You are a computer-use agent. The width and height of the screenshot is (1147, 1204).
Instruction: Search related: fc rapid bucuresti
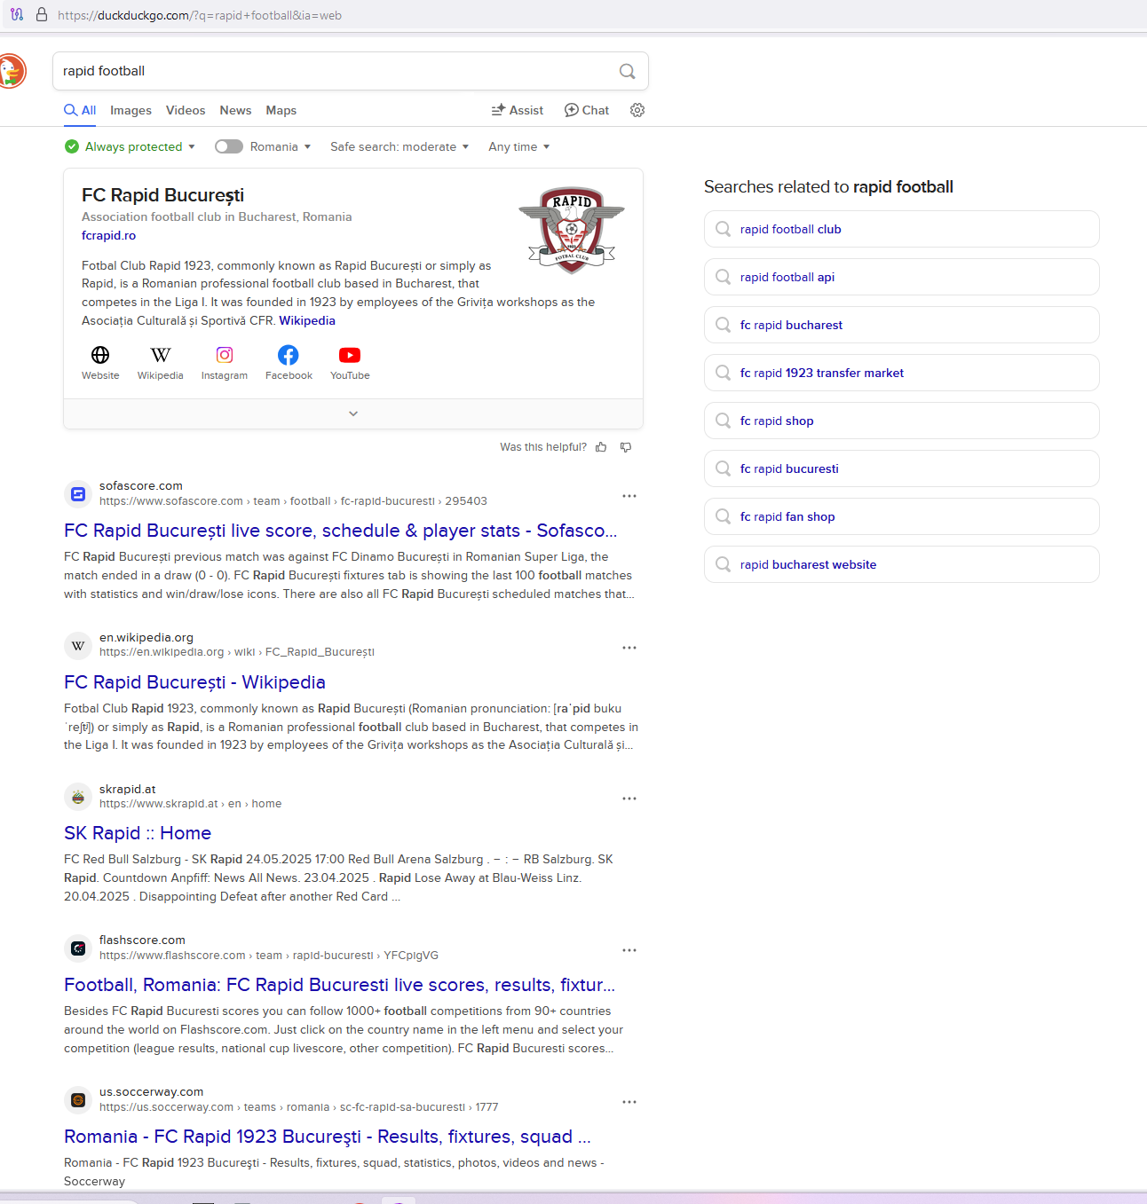[901, 468]
